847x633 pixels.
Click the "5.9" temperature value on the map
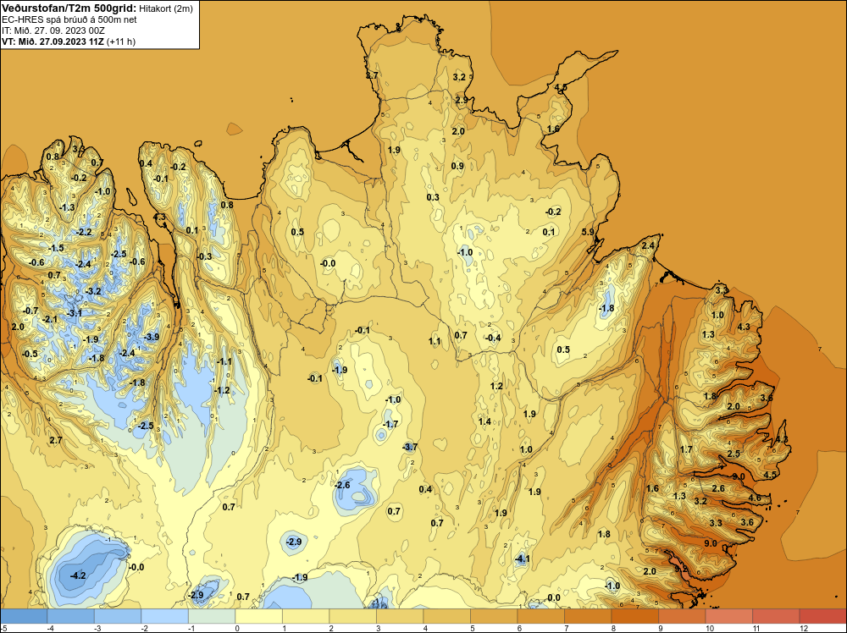coord(588,232)
